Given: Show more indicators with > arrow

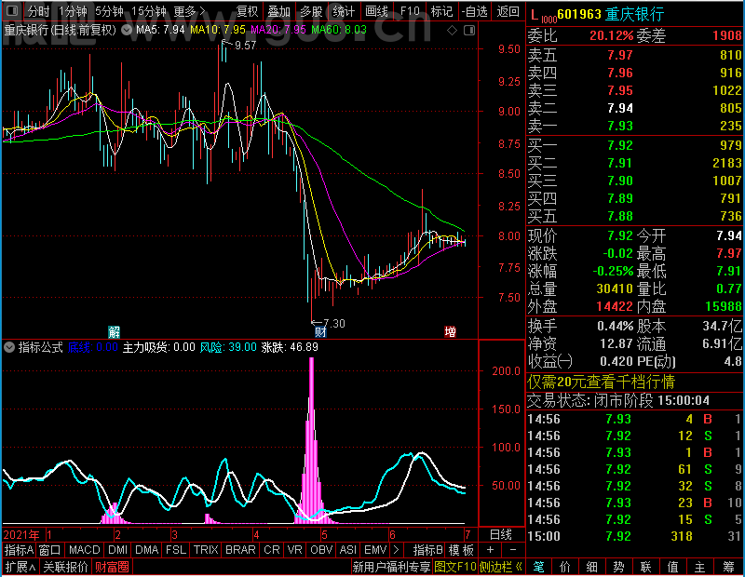Looking at the screenshot, I should [x=397, y=550].
